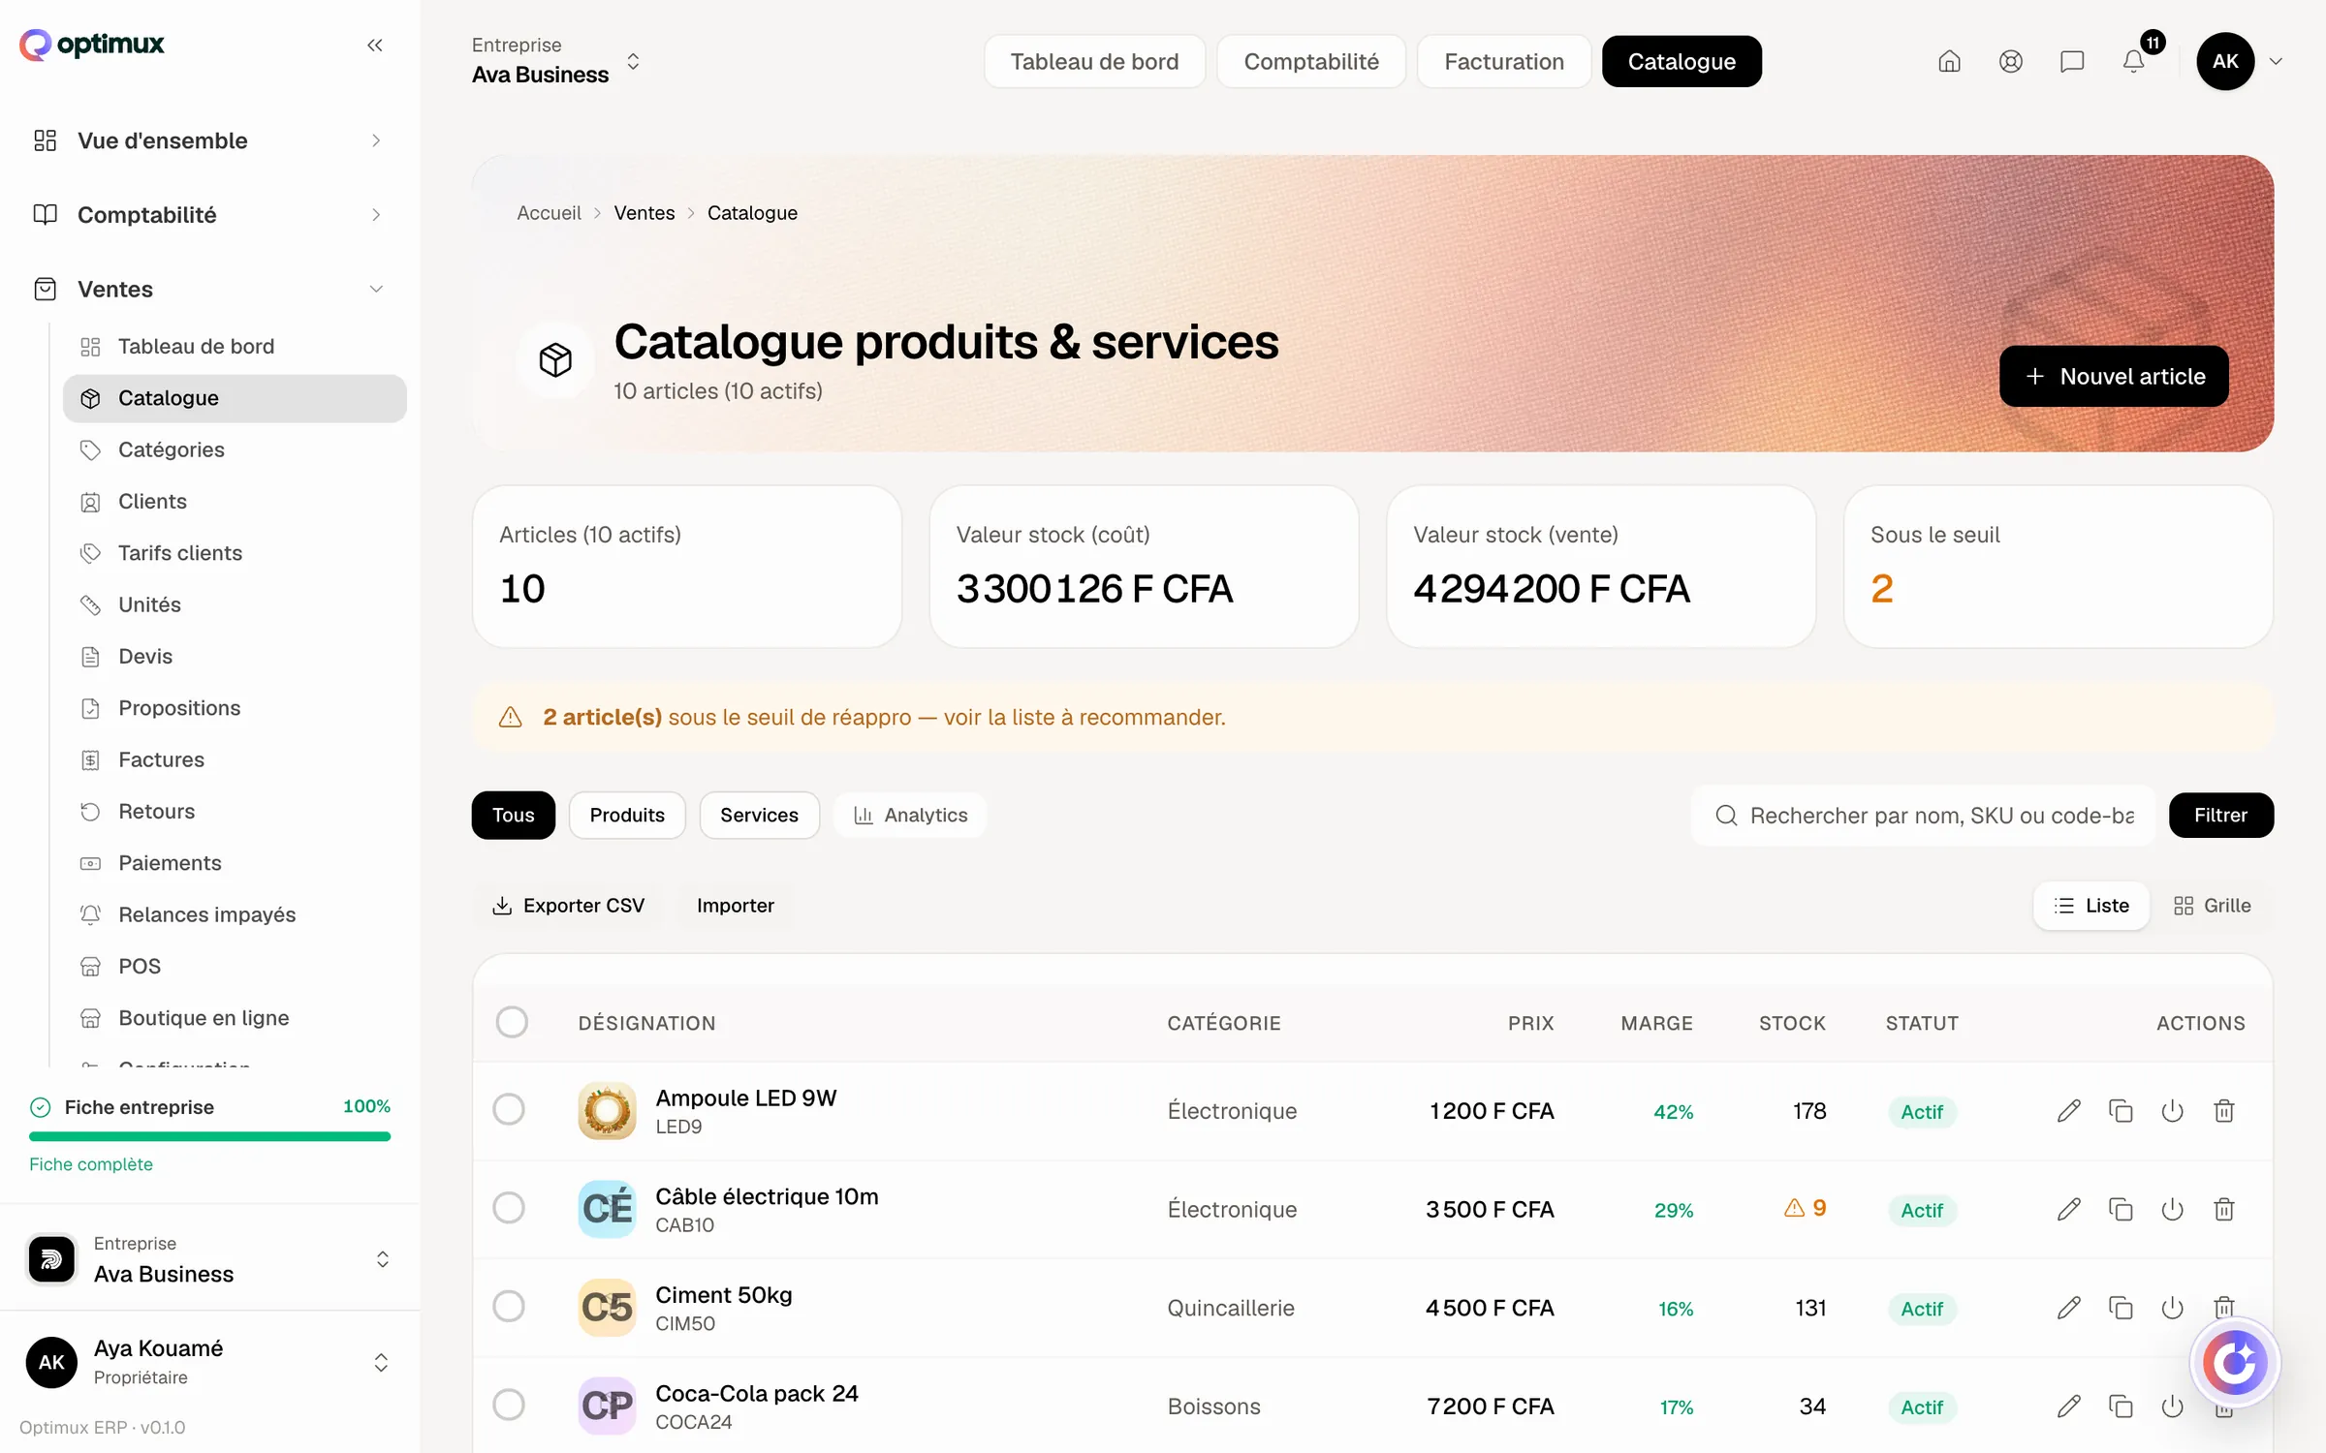
Task: Open the support lifebuoy icon
Action: 2010,61
